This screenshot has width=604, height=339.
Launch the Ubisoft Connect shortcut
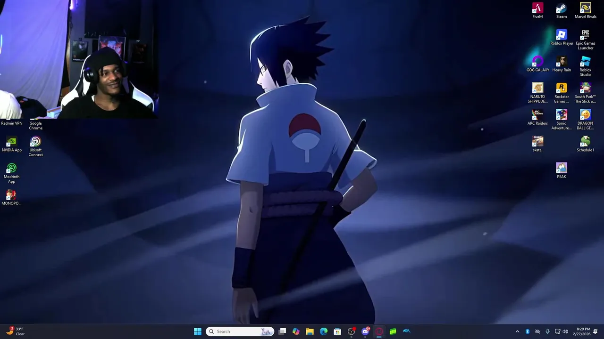pos(35,146)
